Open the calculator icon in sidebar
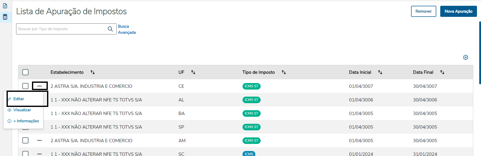The width and height of the screenshot is (481, 156). coord(5,17)
